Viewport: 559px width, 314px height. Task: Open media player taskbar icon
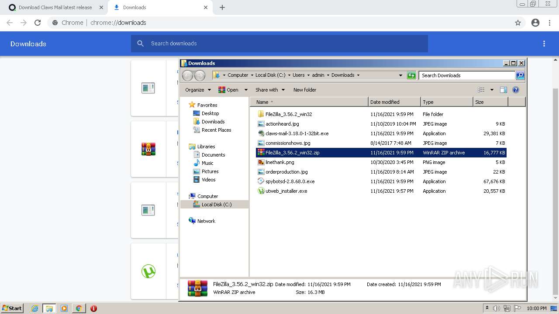64,308
